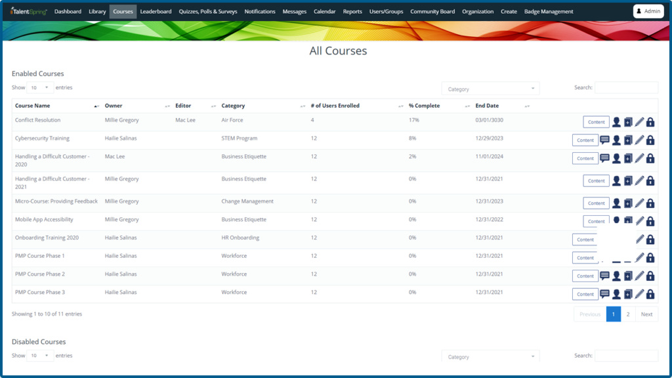Click the pencil icon for Conflict Resolution
Image resolution: width=672 pixels, height=378 pixels.
[639, 122]
